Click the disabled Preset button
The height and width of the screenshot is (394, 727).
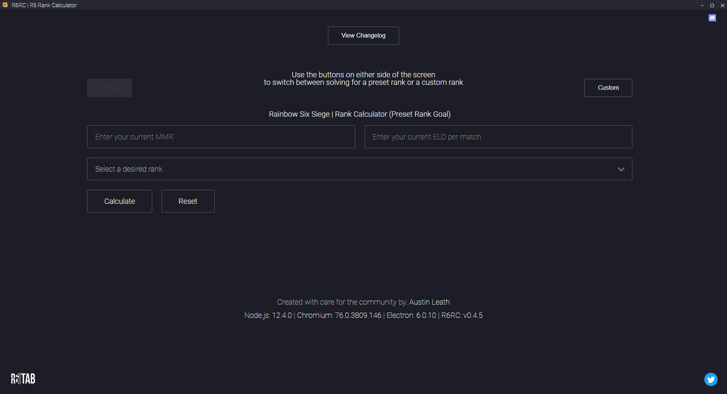[109, 88]
